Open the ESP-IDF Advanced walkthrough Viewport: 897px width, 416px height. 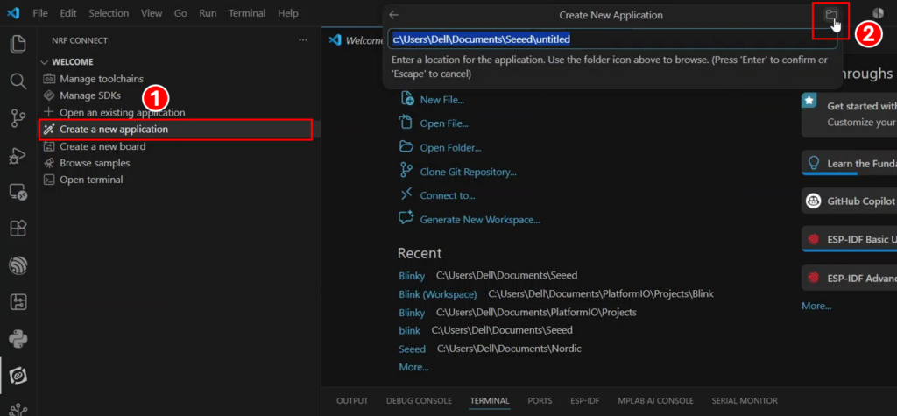[x=849, y=279]
